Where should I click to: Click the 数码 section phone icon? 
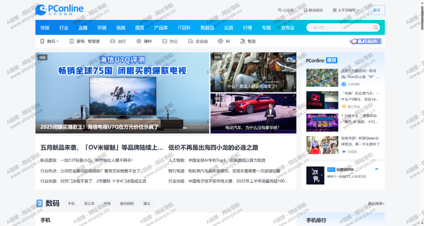coord(39,203)
